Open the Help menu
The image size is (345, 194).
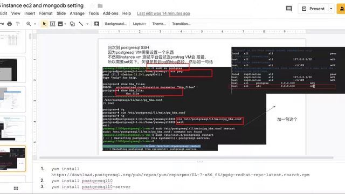click(x=127, y=13)
